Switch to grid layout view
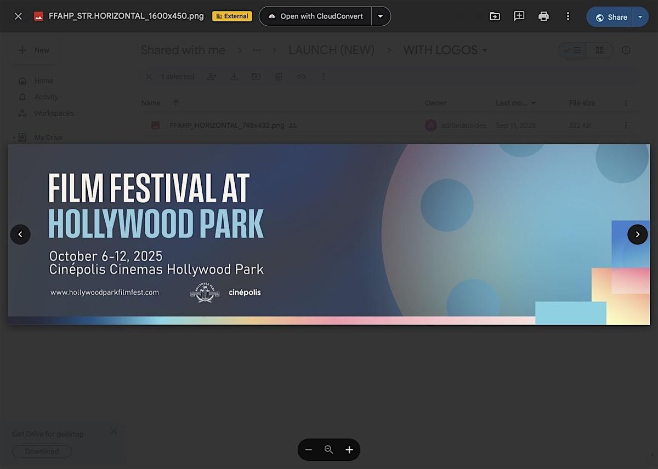Viewport: 658px width, 469px height. (599, 50)
